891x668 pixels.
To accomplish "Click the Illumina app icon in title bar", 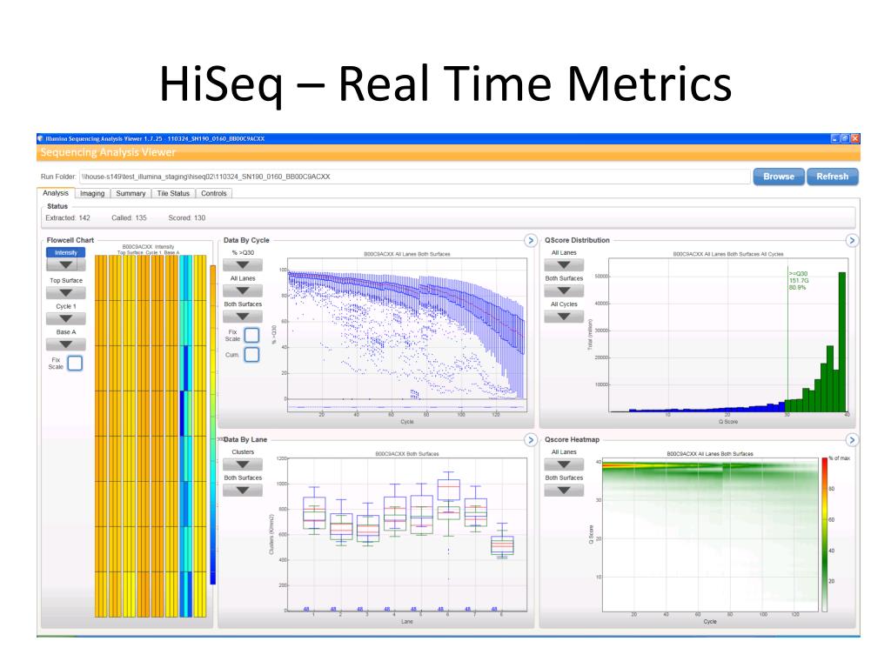I will (40, 138).
